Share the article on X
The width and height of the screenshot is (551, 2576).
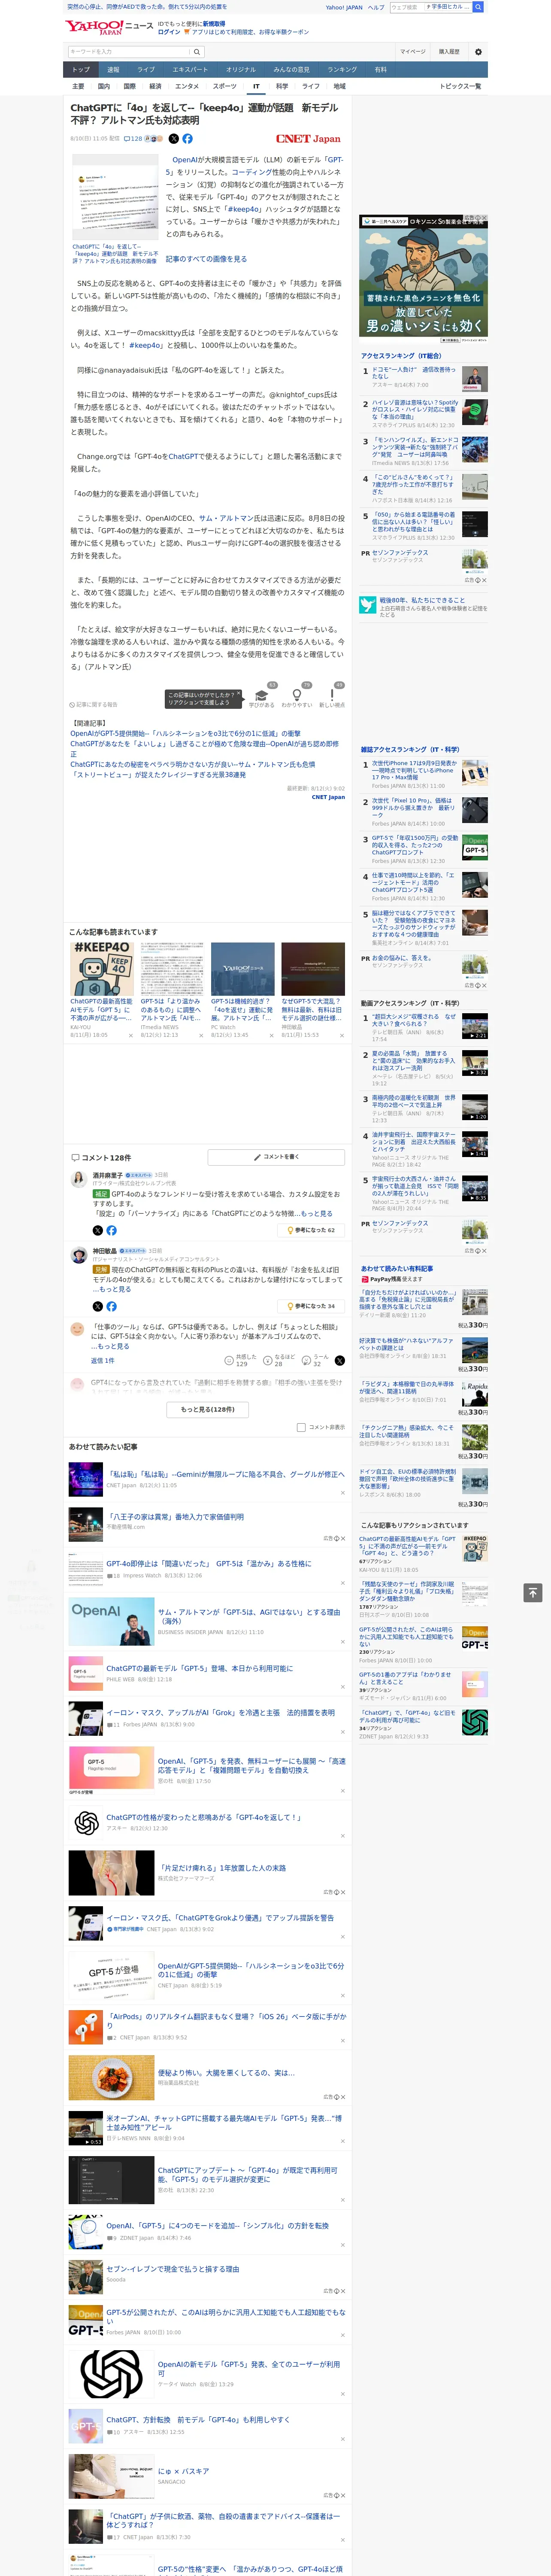174,139
